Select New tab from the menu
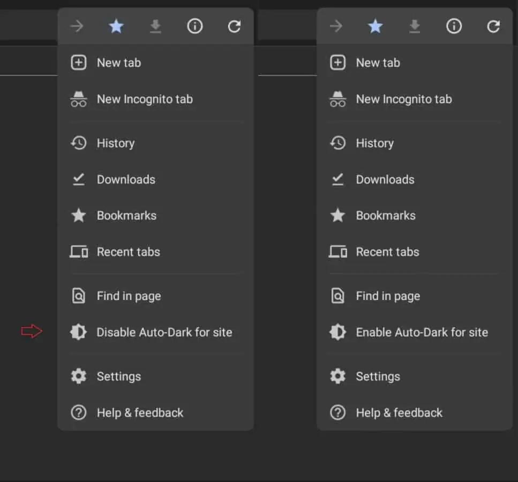 pyautogui.click(x=118, y=63)
